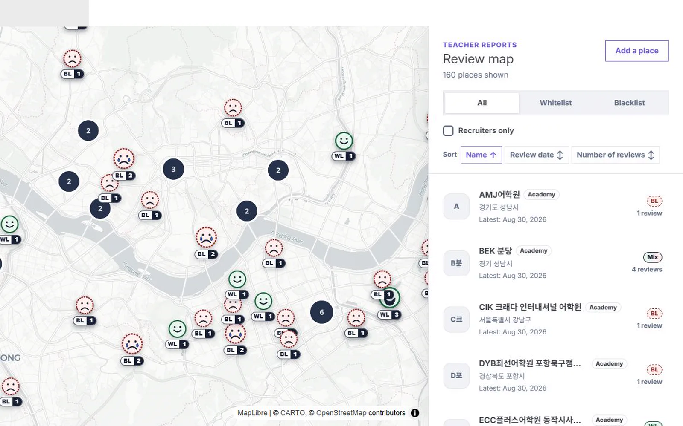Click the 'D포' avatar tile
The image size is (683, 426).
tap(456, 375)
